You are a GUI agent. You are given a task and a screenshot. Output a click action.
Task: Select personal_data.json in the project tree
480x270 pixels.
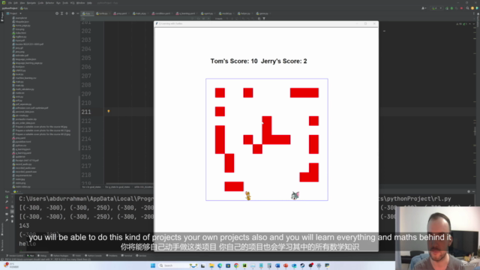tap(23, 112)
